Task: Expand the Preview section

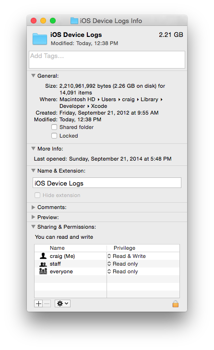Action: [33, 217]
